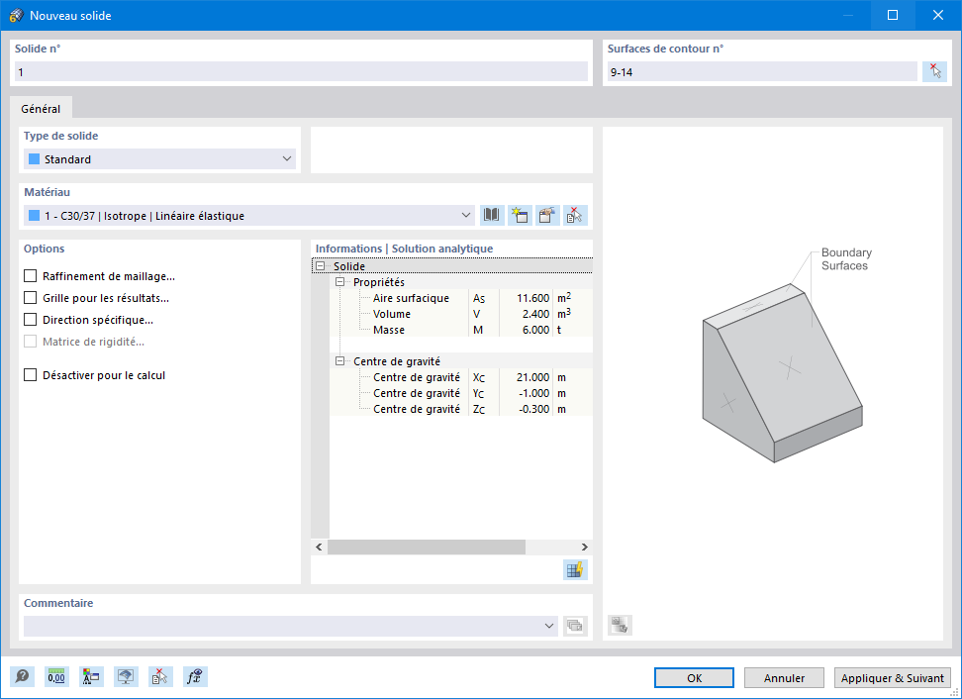Select the Masse row
The image size is (962, 699).
[x=461, y=330]
